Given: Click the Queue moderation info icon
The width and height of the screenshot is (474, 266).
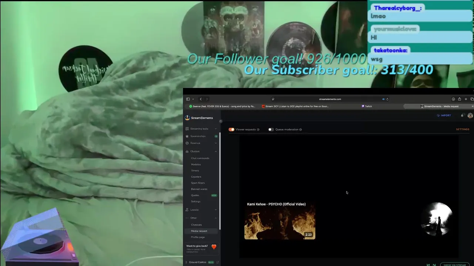Looking at the screenshot, I should click(300, 130).
